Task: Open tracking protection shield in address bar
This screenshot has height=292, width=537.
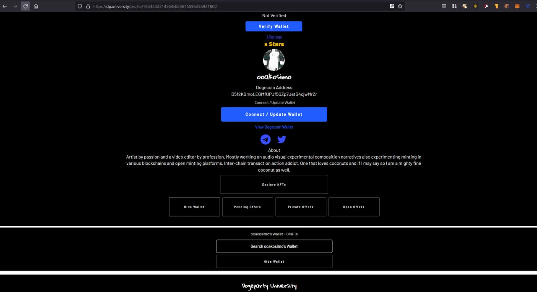Action: tap(81, 6)
